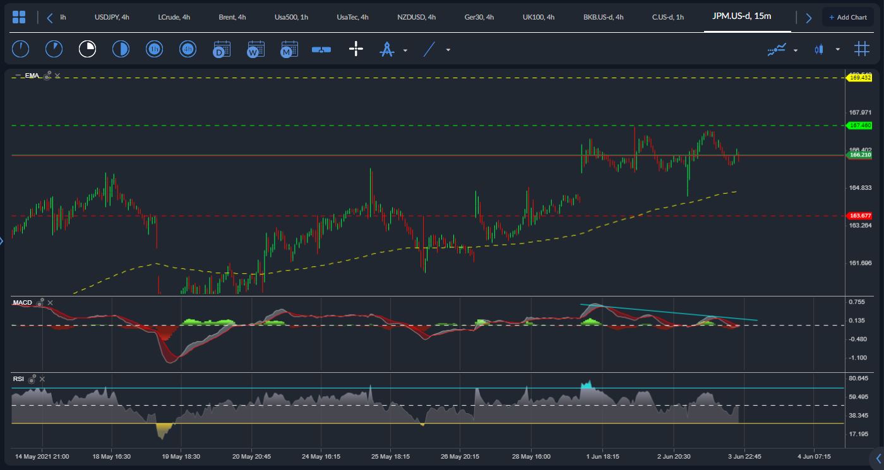884x470 pixels.
Task: Open the chart layout grid icon at top-left
Action: (19, 17)
